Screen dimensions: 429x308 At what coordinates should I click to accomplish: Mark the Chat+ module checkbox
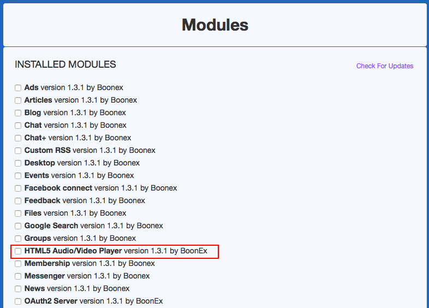click(x=18, y=138)
